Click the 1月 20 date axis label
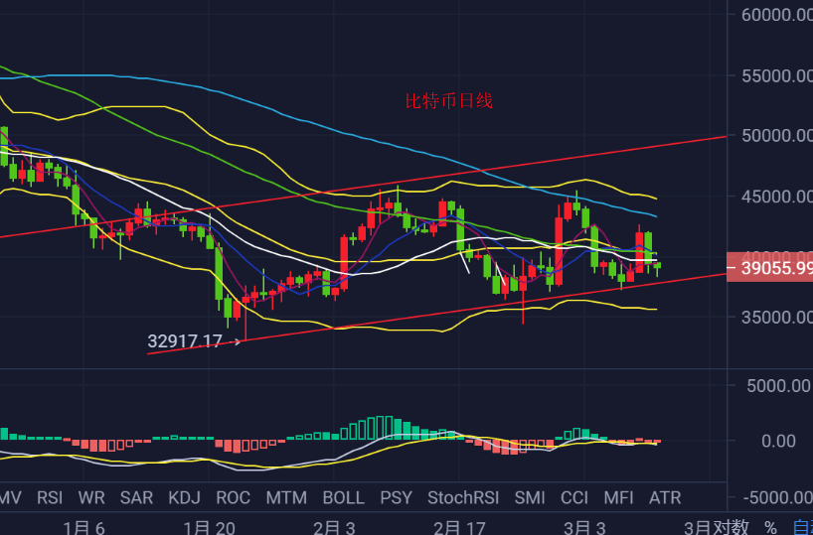Image resolution: width=813 pixels, height=535 pixels. 212,528
